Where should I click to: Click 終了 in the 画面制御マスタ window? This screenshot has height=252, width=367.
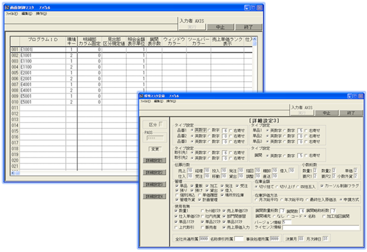point(241,26)
